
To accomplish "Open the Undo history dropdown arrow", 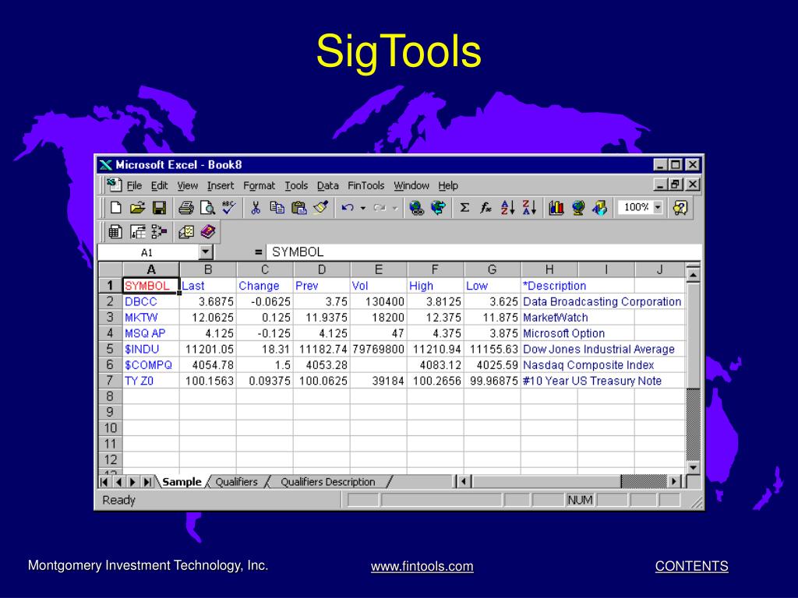I will 362,207.
